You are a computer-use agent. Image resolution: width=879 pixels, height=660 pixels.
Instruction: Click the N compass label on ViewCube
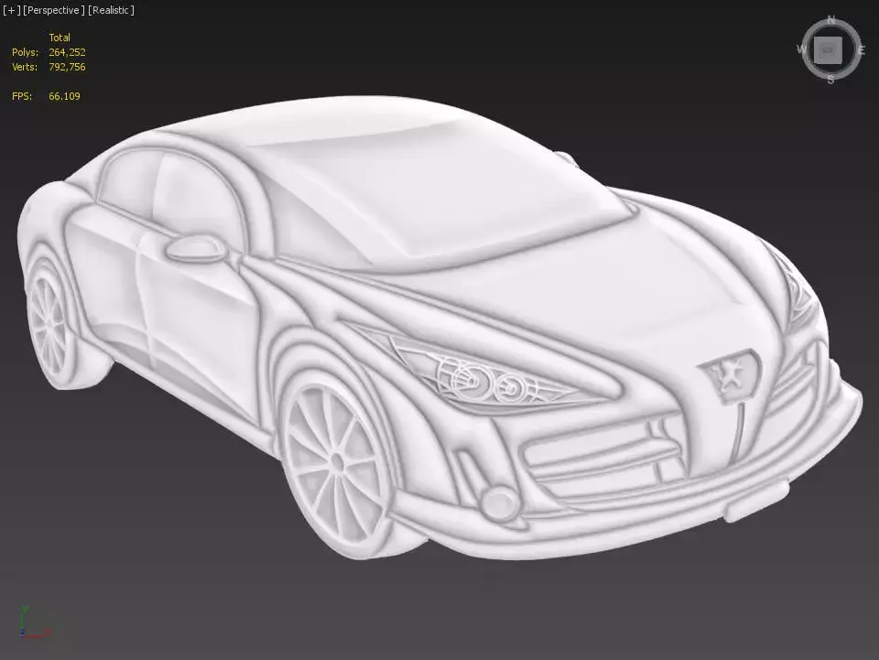830,20
